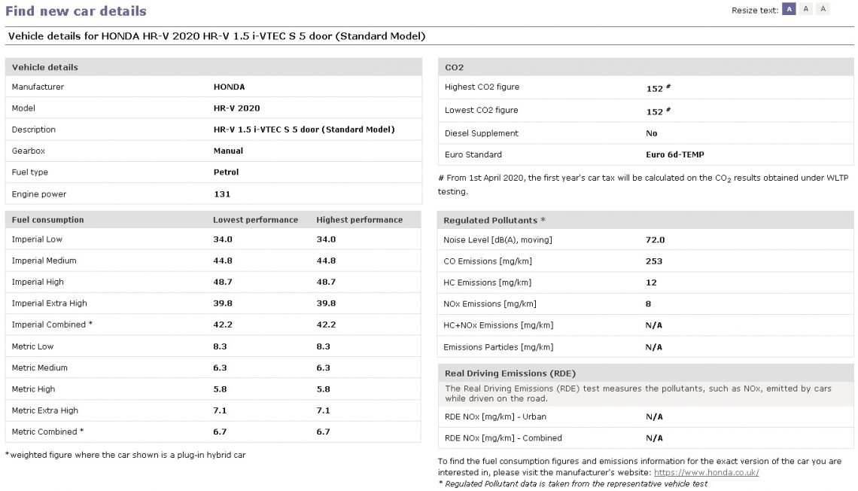This screenshot has height=491, width=858.
Task: Click the 'Real Driving Emissions (RDE)' header
Action: pos(510,374)
